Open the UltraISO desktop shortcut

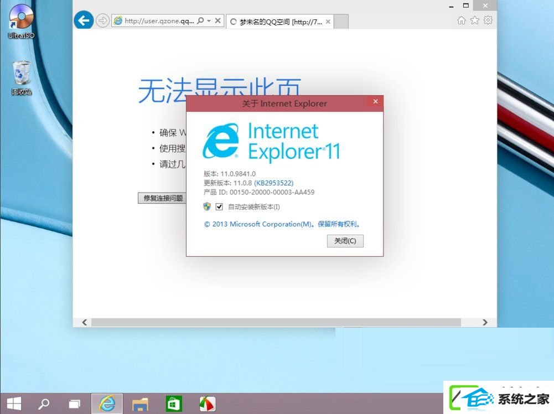[21, 21]
